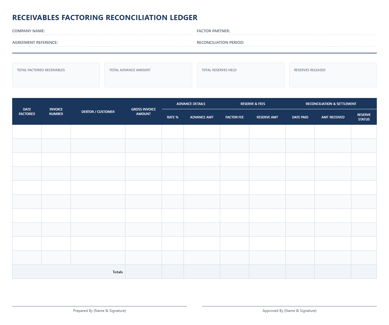Select the Reserves Released summary box
The height and width of the screenshot is (325, 389).
(x=333, y=75)
